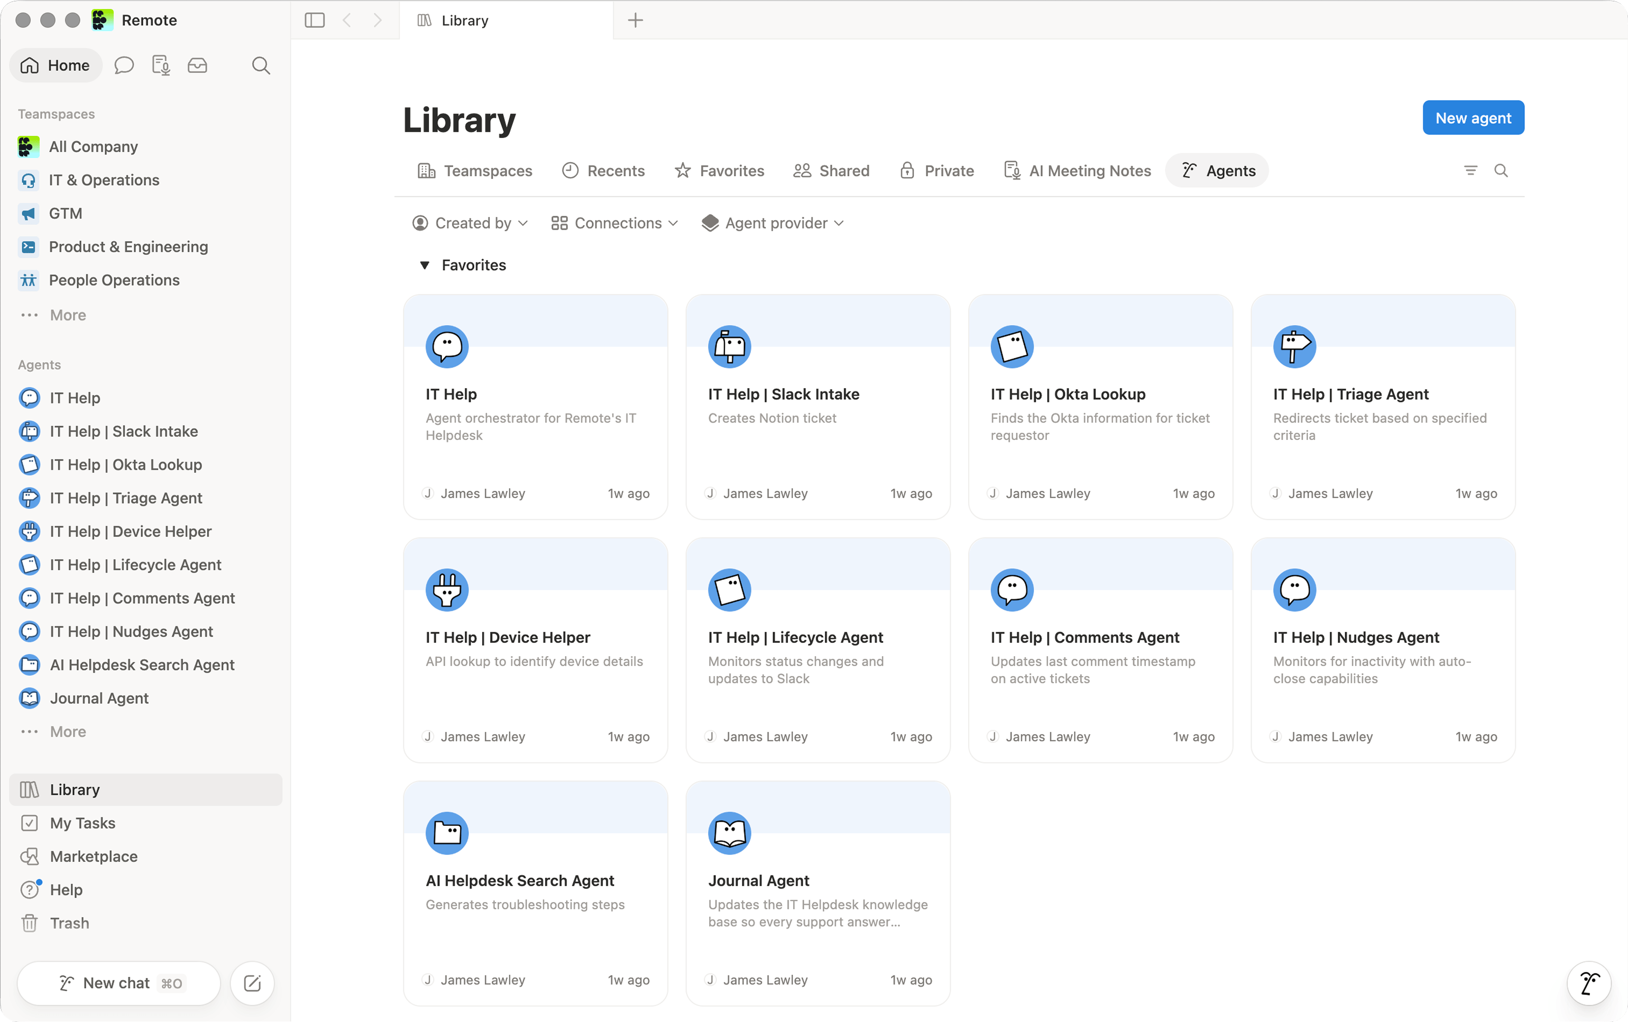Image resolution: width=1628 pixels, height=1022 pixels.
Task: Open the floating AI assistant icon bottom right
Action: pyautogui.click(x=1589, y=983)
